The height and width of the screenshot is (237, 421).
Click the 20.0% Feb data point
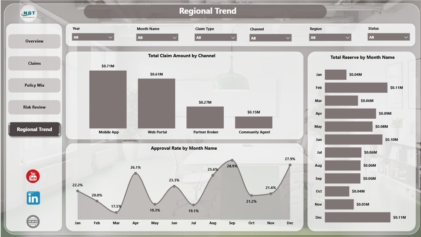pos(97,201)
